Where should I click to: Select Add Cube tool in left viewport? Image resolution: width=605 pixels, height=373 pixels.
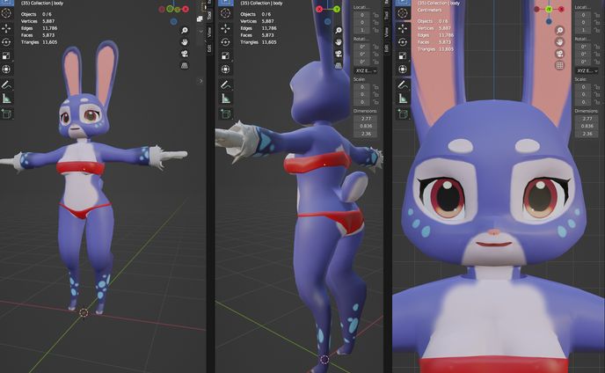tap(6, 113)
